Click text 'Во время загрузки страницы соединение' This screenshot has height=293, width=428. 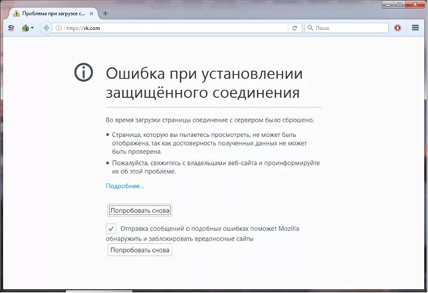click(x=167, y=120)
